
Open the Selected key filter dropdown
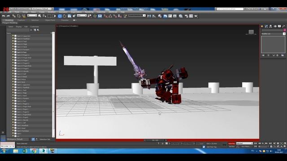244,144
